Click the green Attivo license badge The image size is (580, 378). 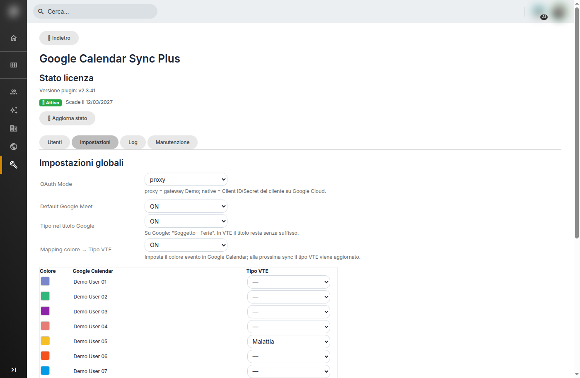point(51,103)
